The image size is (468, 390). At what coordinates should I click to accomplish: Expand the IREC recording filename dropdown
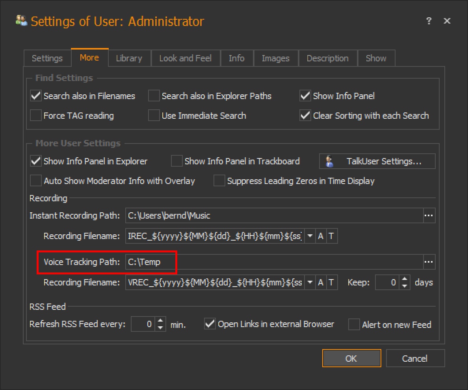(x=310, y=236)
